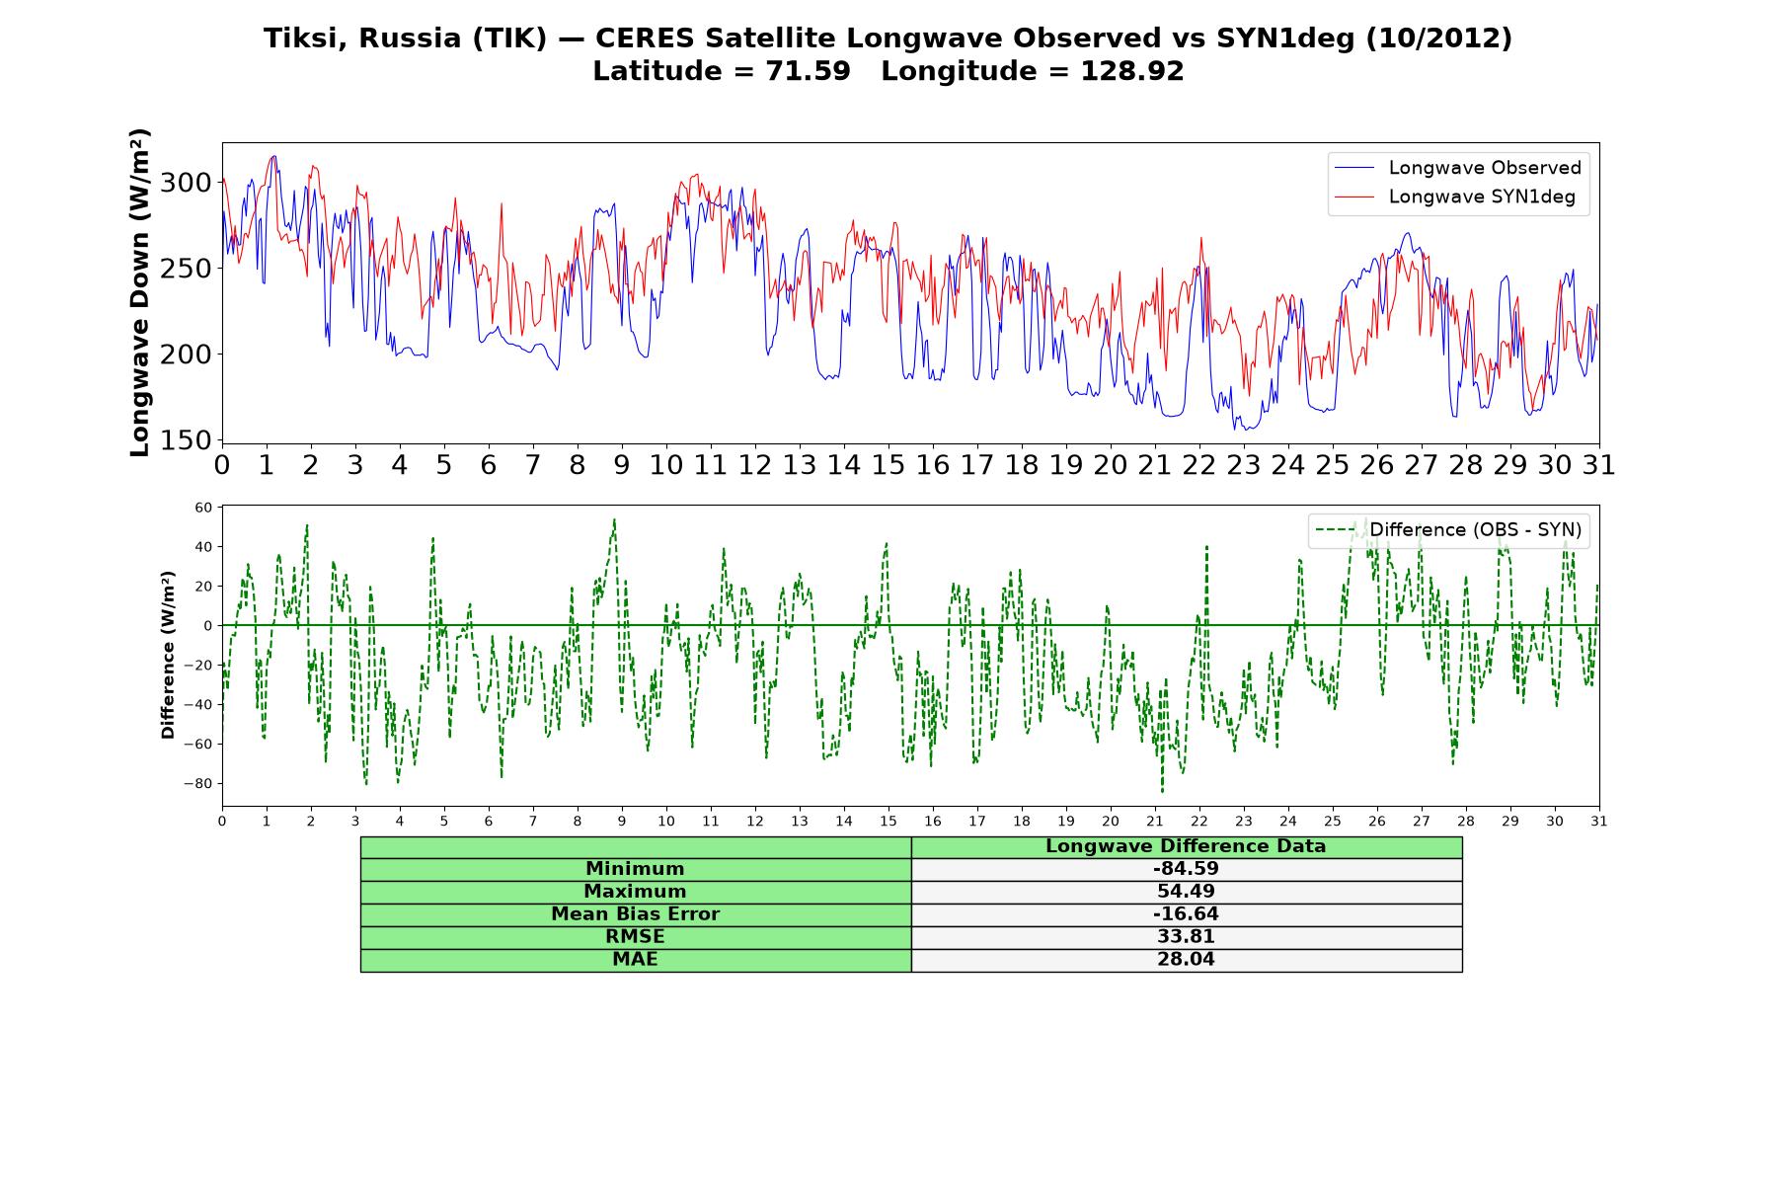Click the Minimum value -84.59 cell

coord(1186,869)
